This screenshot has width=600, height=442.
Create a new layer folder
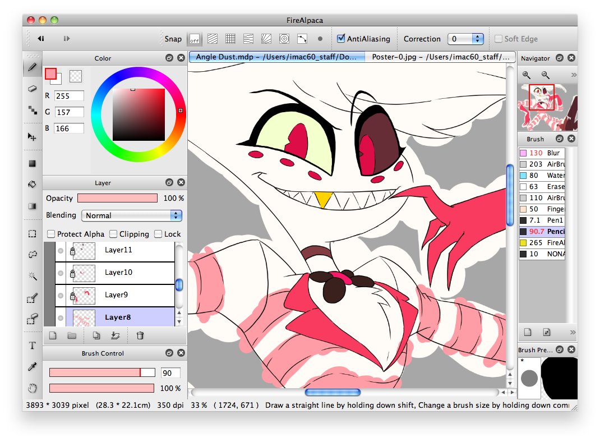pos(72,335)
